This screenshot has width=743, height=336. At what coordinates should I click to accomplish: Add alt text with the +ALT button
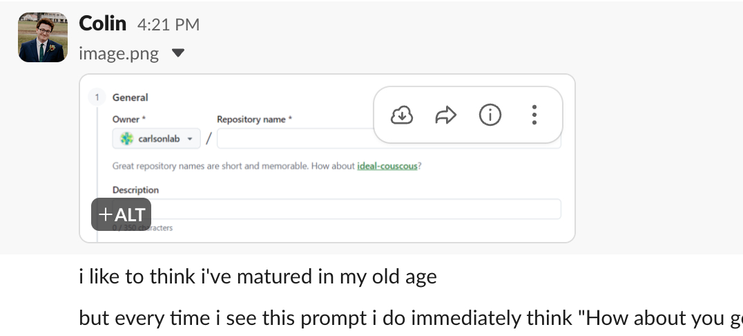[121, 214]
